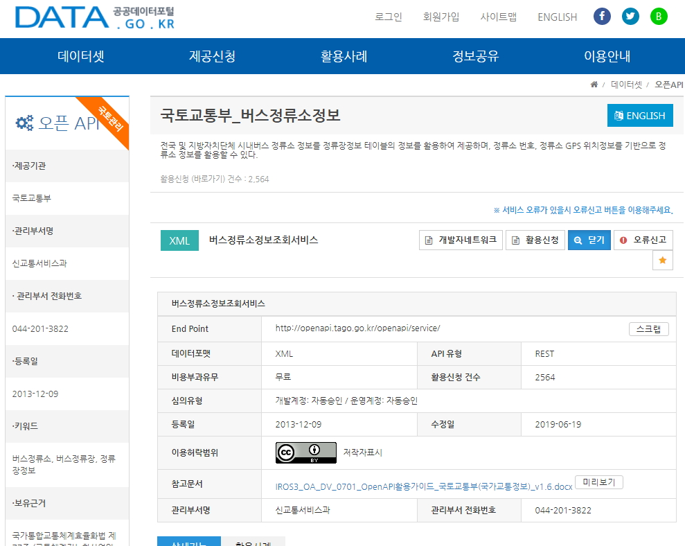Screen dimensions: 685x546
Task: Open the 정보공유 main menu
Action: pyautogui.click(x=475, y=56)
